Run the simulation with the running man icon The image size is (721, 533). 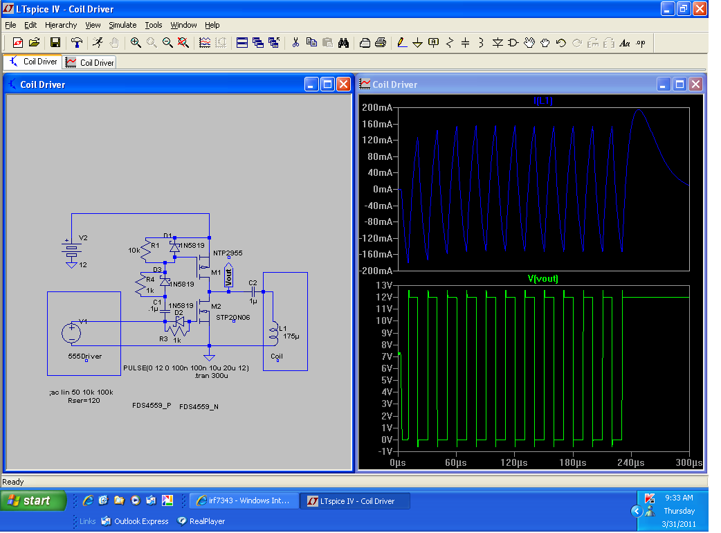(x=98, y=43)
